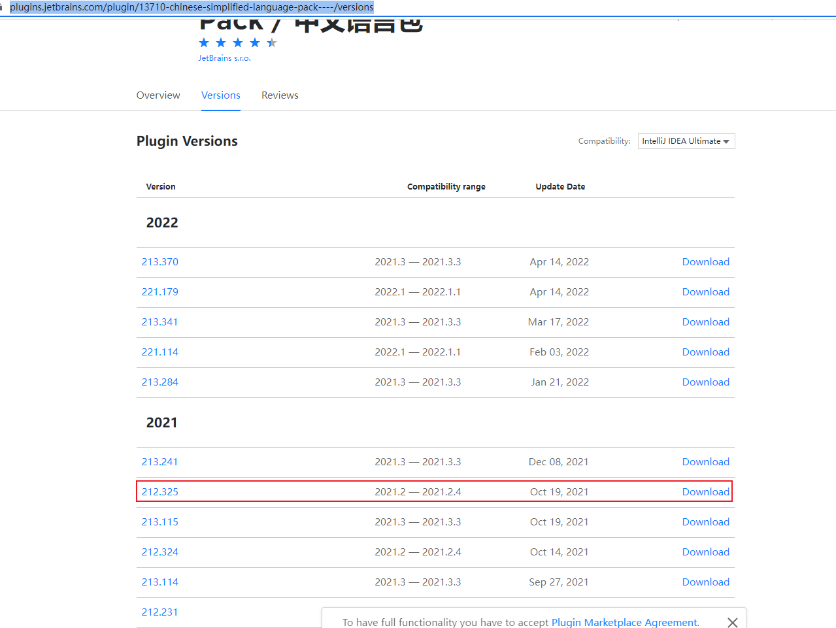
Task: Click the Sep 27, 2021 date cell
Action: click(x=559, y=582)
